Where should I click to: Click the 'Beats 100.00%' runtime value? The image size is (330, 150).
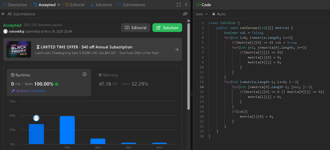39,84
